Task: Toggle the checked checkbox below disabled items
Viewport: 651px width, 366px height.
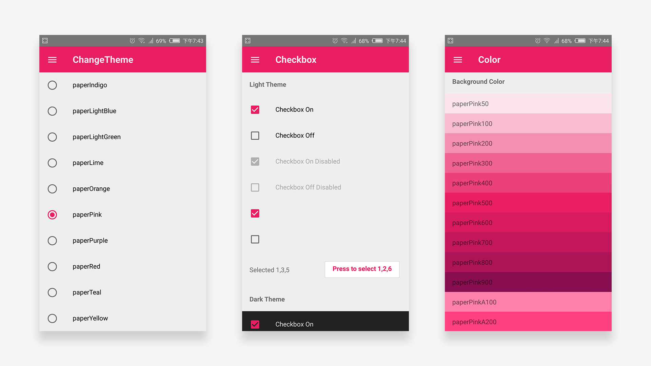Action: click(255, 213)
